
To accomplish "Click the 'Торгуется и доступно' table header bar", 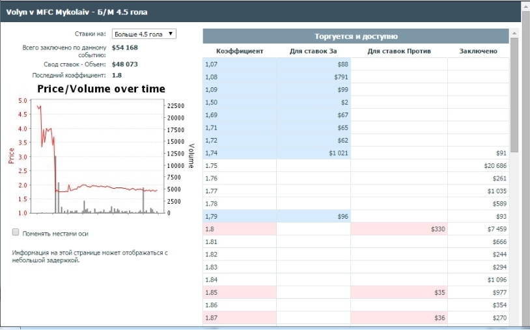I will 356,36.
